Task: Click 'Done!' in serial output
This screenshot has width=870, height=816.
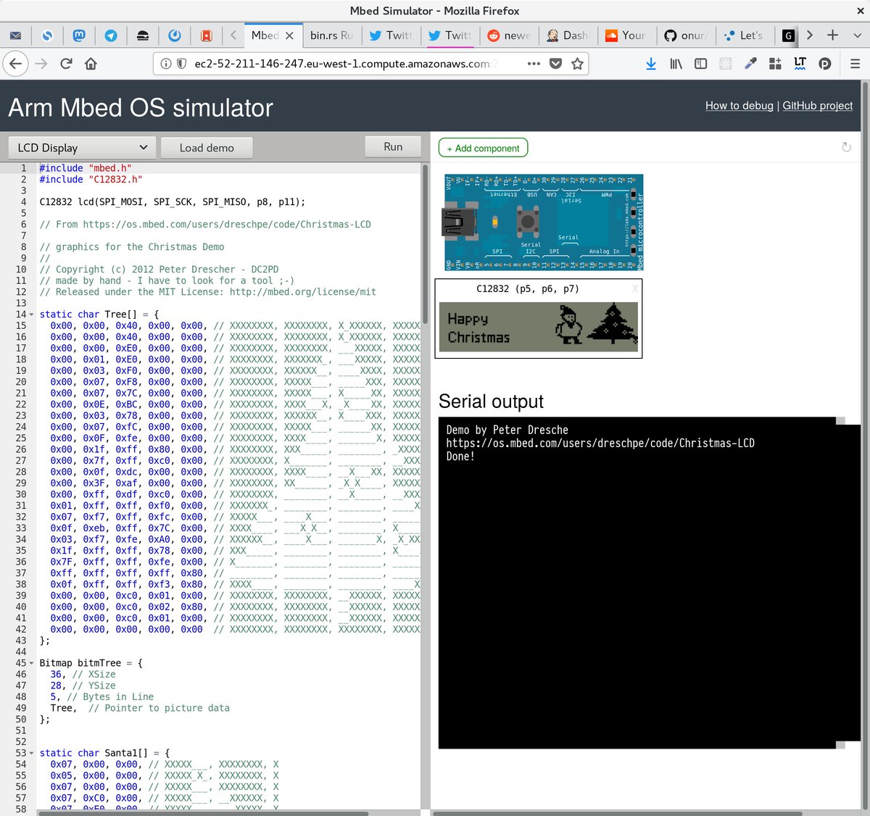Action: pyautogui.click(x=460, y=457)
